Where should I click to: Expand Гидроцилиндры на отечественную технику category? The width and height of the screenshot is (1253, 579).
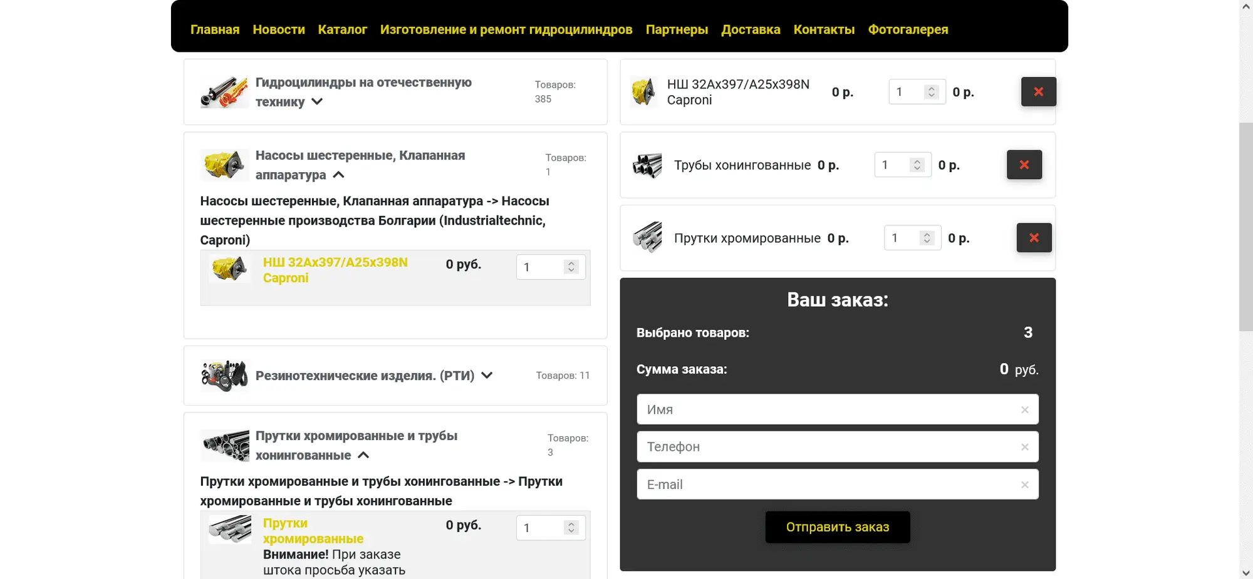317,101
